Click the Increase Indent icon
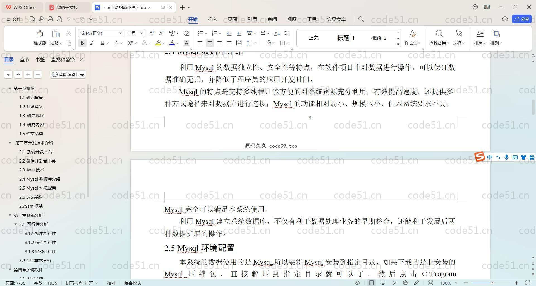 [239, 33]
